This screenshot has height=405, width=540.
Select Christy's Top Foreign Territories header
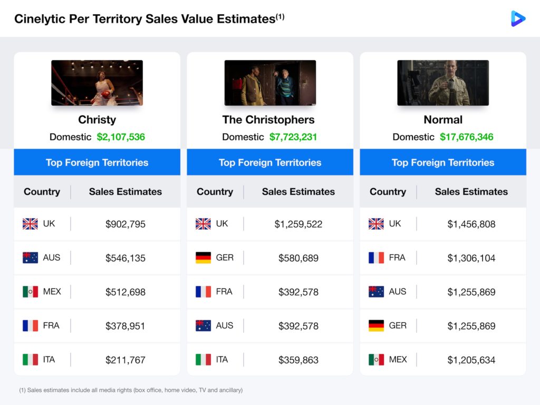tap(97, 162)
